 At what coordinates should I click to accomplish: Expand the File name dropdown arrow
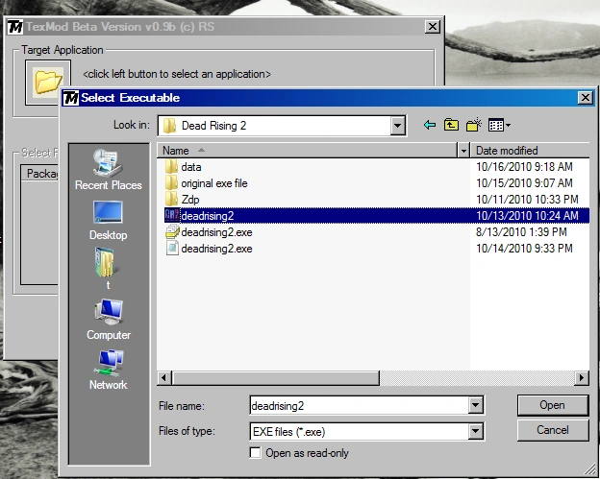(475, 405)
